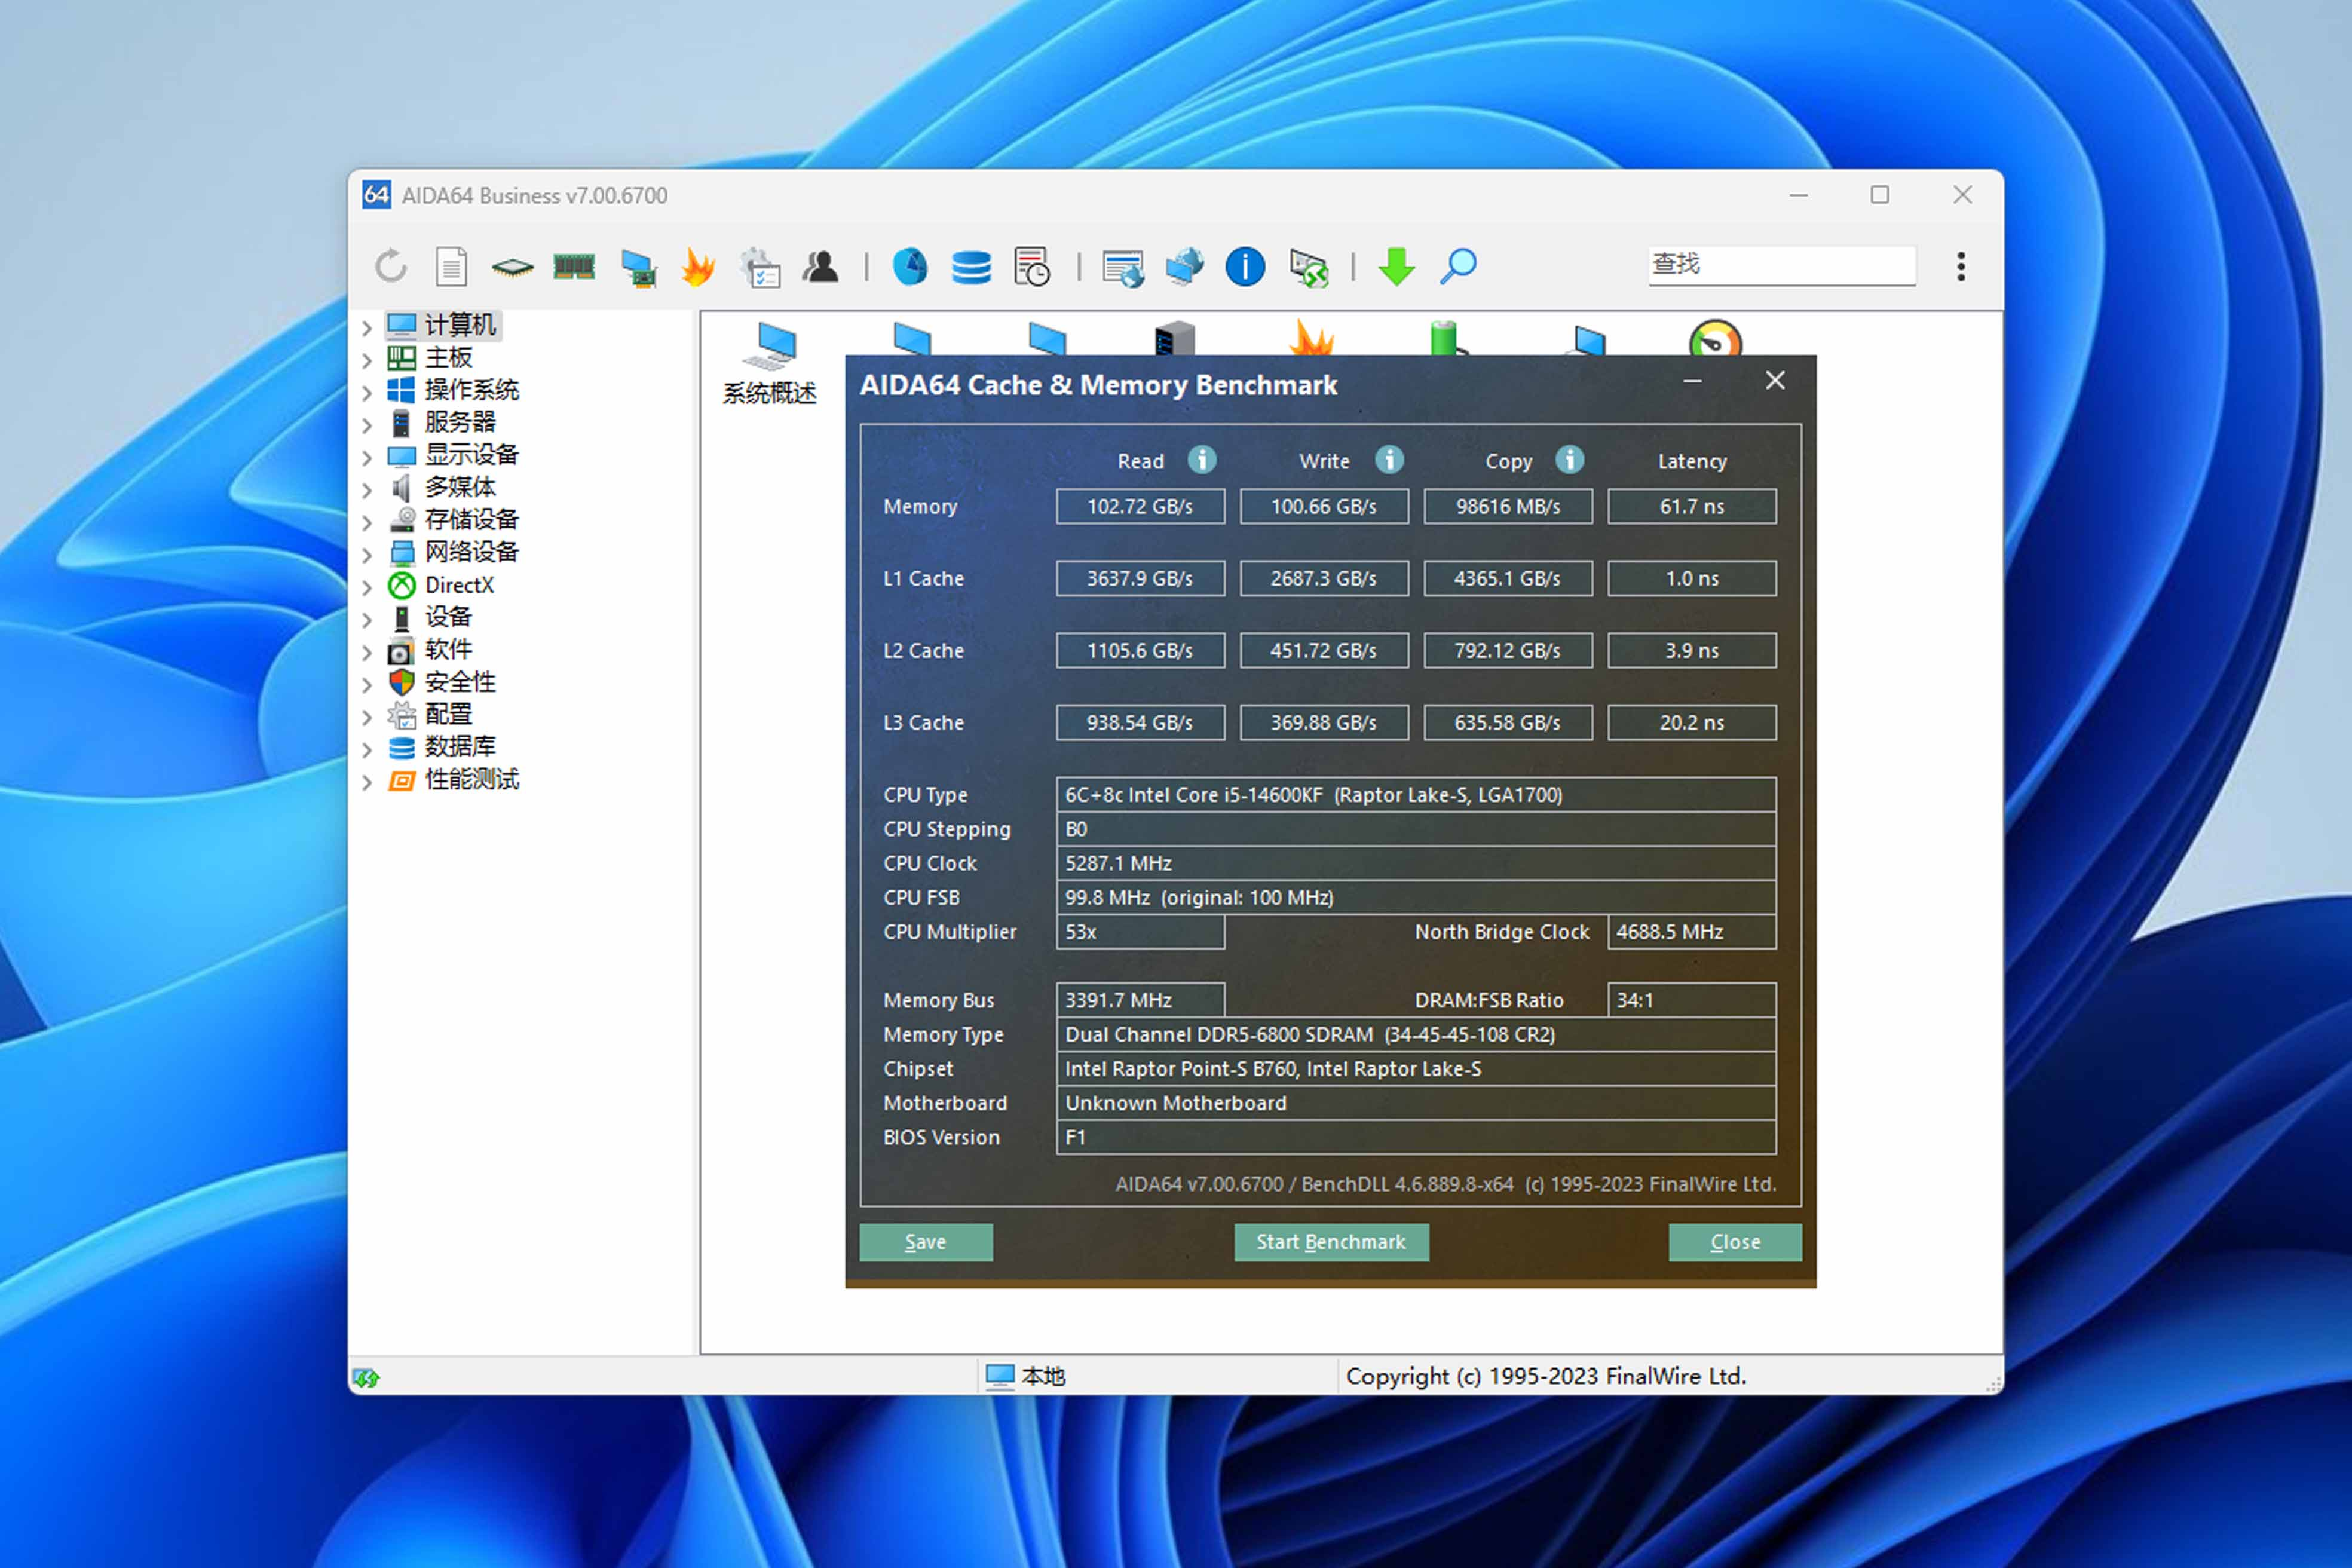Screen dimensions: 2352x1568
Task: Expand the 操作系统 tree node arrow
Action: [367, 392]
